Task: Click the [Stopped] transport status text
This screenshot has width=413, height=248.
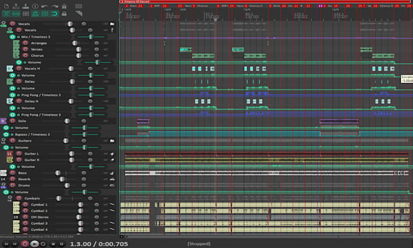Action: [199, 244]
